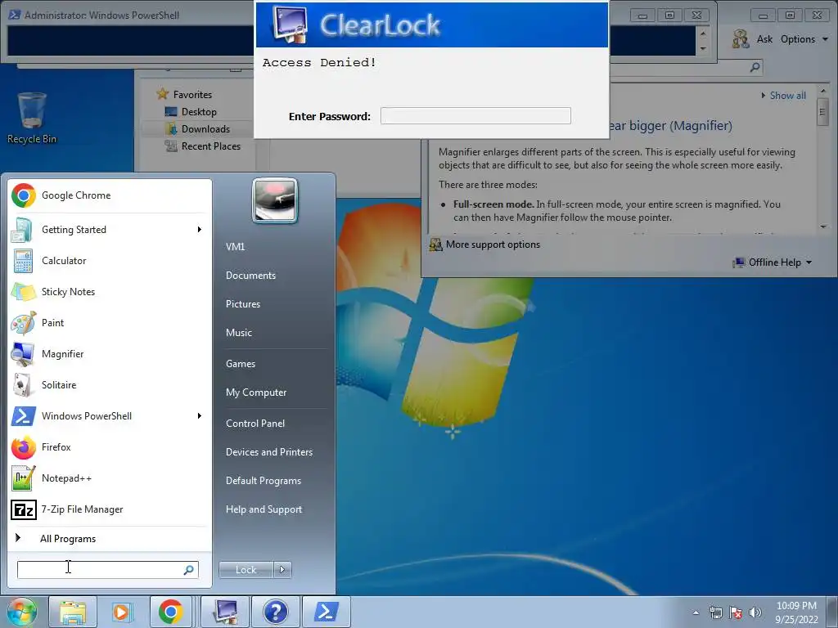Screen dimensions: 838x628
Task: Open Pictures from Start menu
Action: [x=243, y=304]
